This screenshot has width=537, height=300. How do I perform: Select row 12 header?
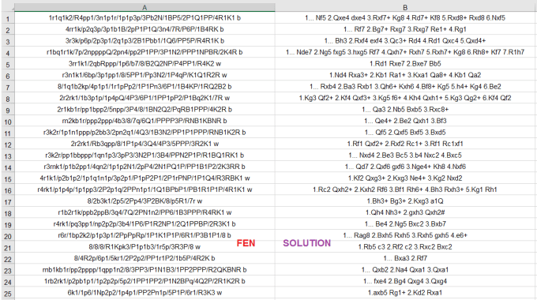(7, 144)
